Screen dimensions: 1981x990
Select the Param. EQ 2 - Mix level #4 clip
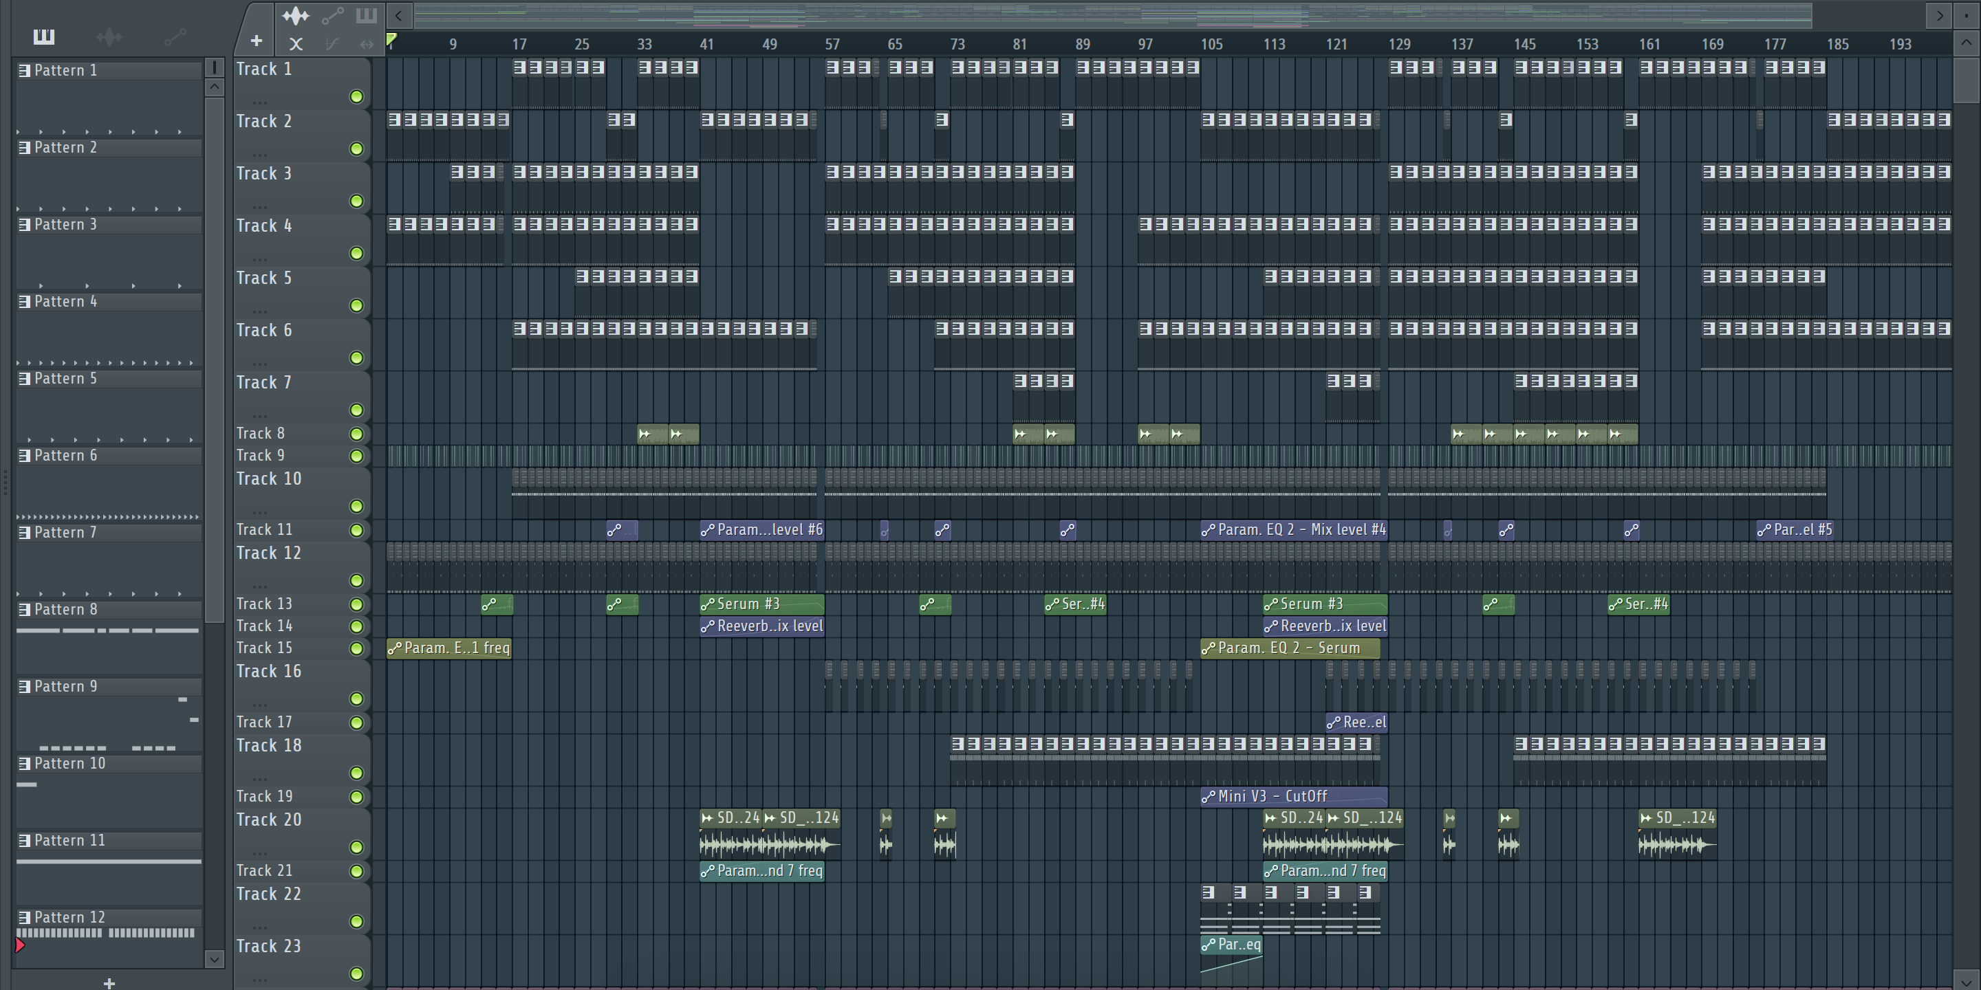(x=1295, y=530)
